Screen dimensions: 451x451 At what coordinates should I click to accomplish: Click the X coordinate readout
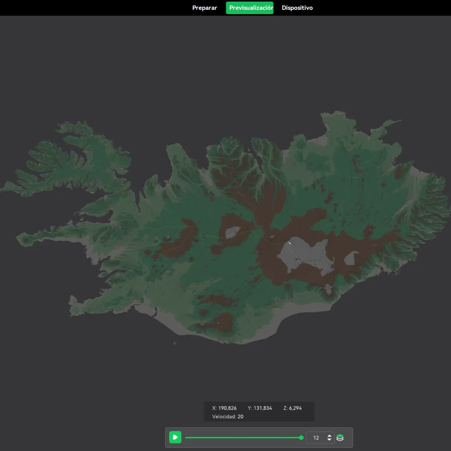pyautogui.click(x=224, y=408)
